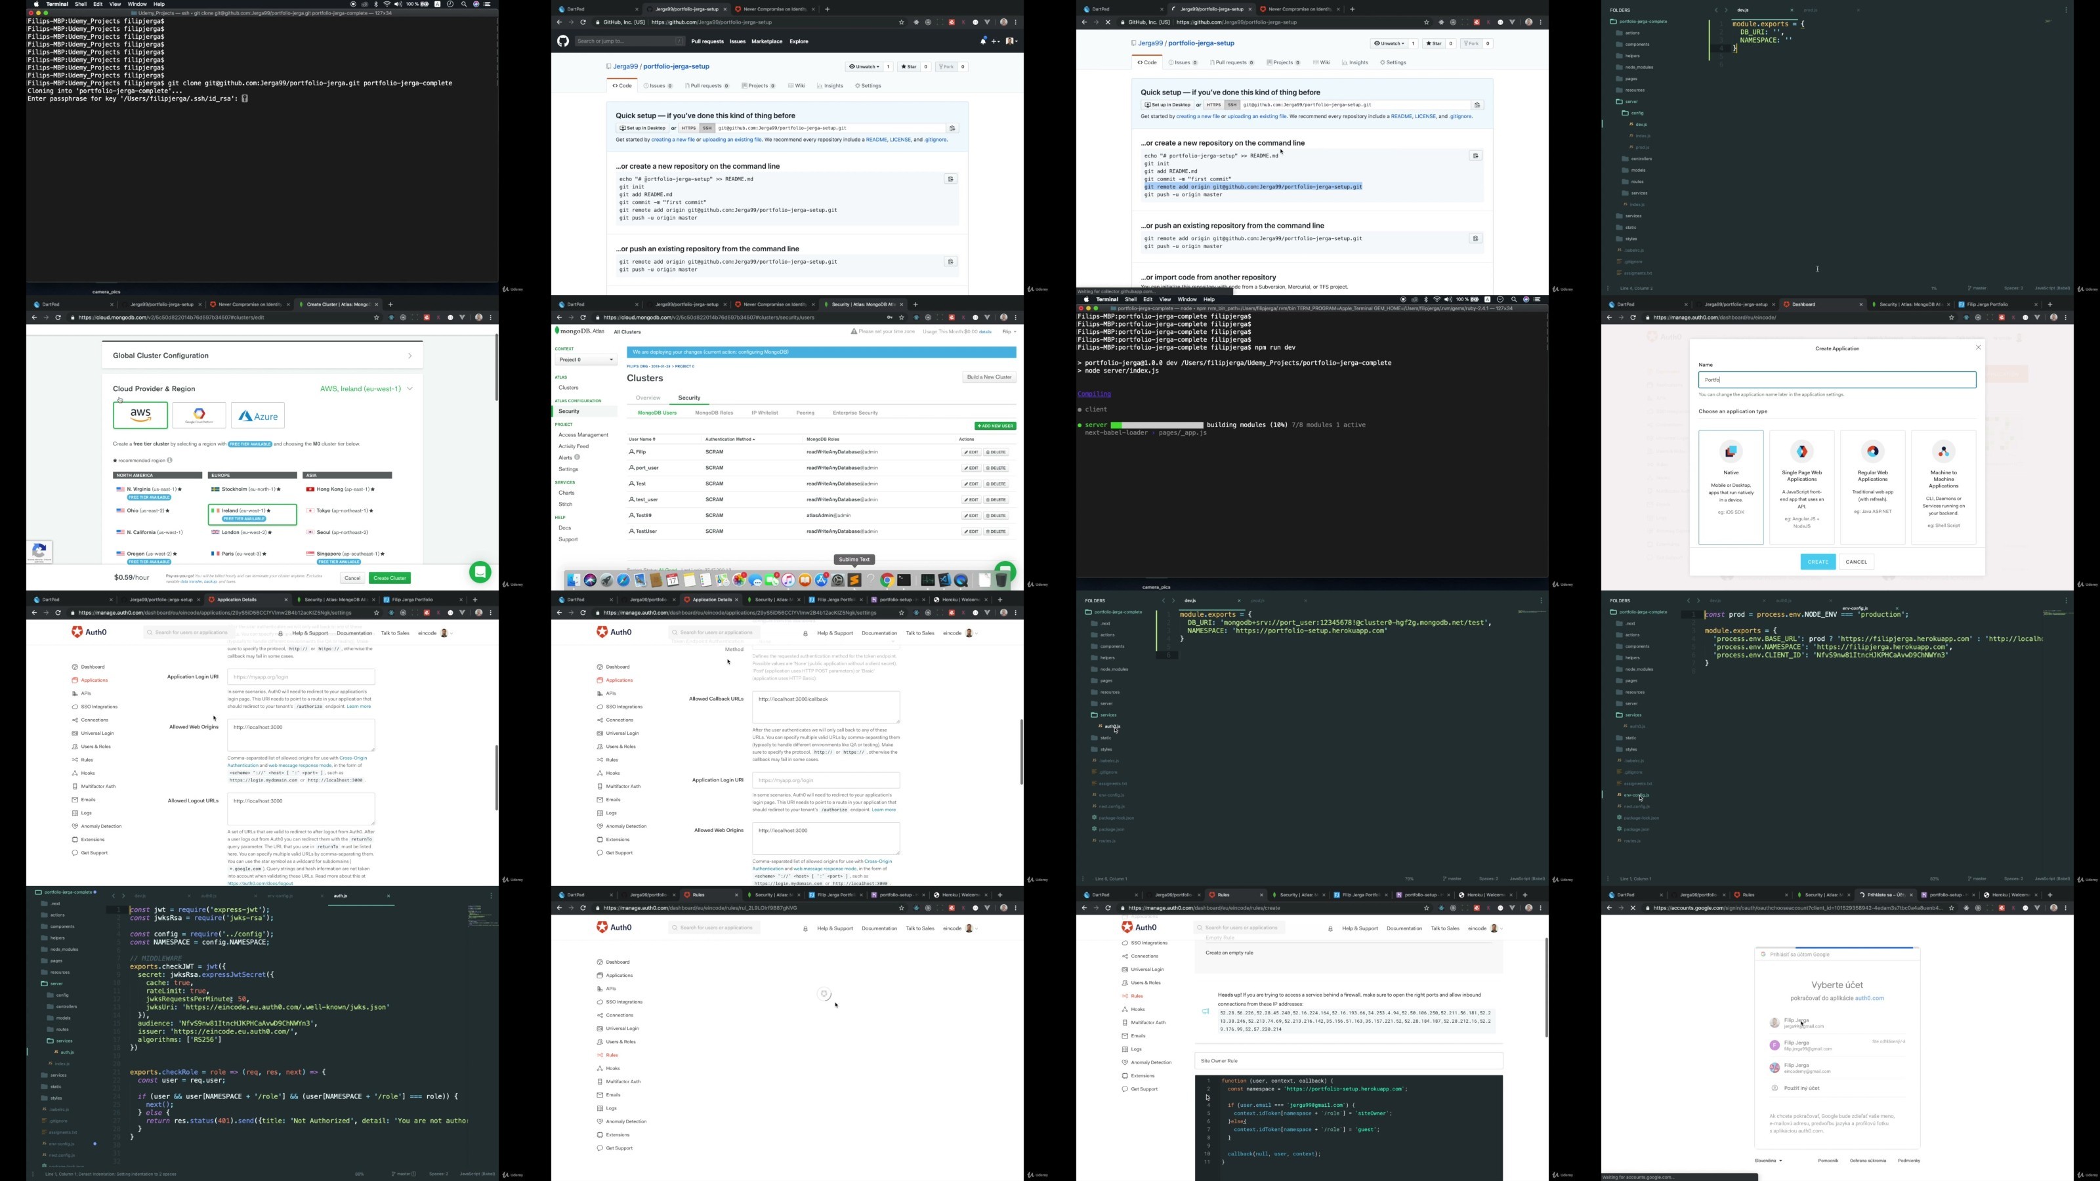Click the application Name input field
The width and height of the screenshot is (2100, 1181).
point(1837,380)
